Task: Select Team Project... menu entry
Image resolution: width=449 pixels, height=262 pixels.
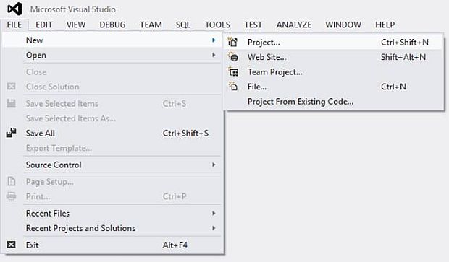Action: click(x=333, y=72)
